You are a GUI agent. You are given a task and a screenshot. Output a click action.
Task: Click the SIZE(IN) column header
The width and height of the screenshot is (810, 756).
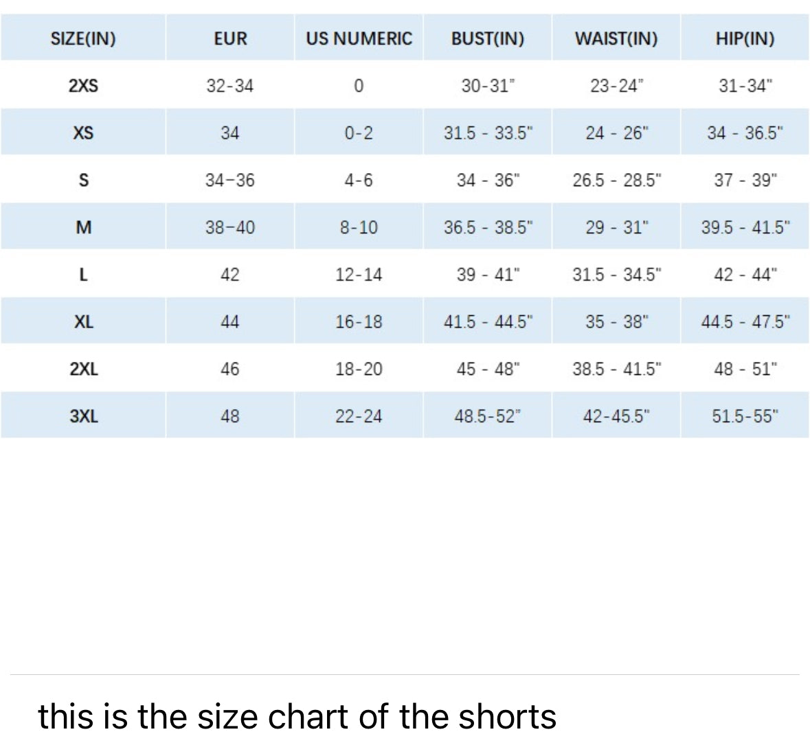coord(83,38)
